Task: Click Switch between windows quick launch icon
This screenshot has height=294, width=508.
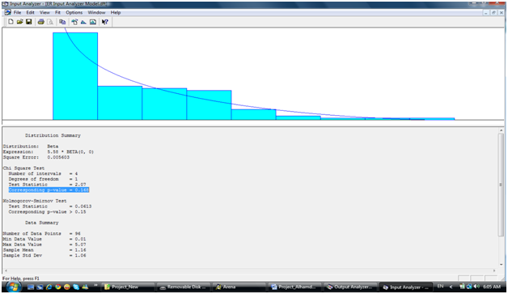Action: pyautogui.click(x=40, y=287)
